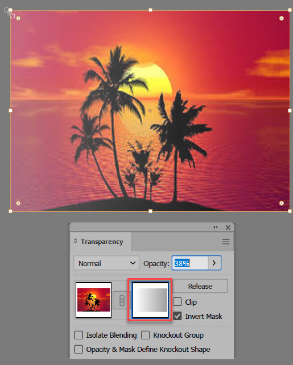Close the Transparency panel
The image size is (293, 365).
point(228,227)
